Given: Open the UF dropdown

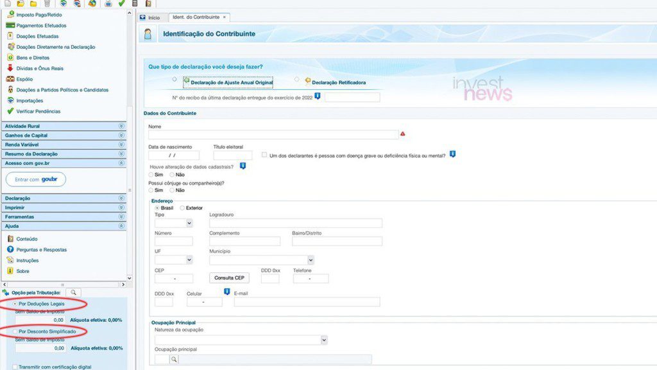Looking at the screenshot, I should point(189,260).
